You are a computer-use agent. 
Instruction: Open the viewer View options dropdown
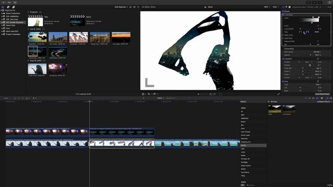tap(276, 7)
